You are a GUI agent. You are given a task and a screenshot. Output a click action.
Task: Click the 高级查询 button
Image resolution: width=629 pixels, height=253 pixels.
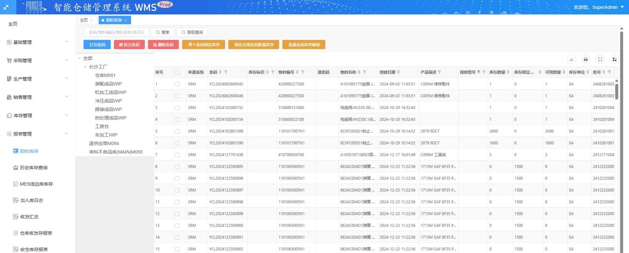[x=192, y=32]
